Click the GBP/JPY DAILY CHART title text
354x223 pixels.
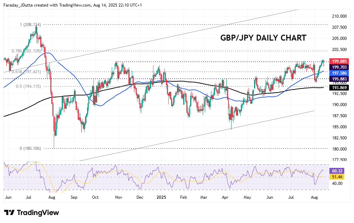tap(263, 38)
